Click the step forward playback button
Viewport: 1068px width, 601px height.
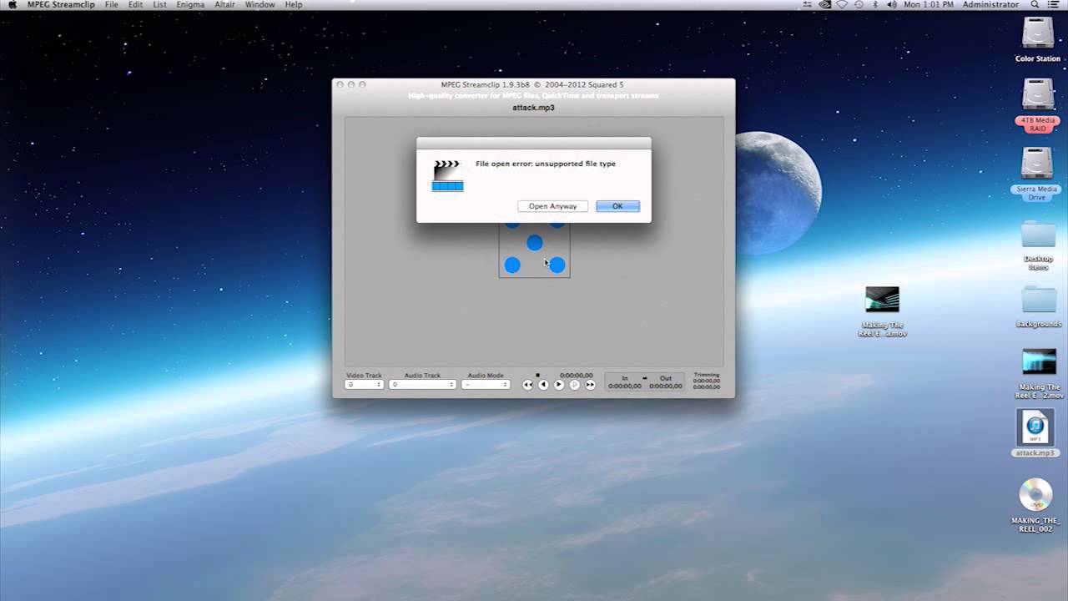click(575, 385)
